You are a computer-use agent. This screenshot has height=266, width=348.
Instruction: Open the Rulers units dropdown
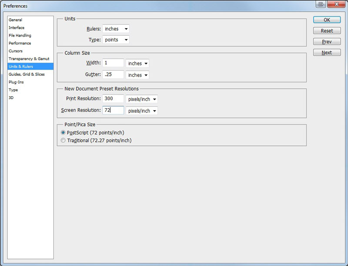click(116, 29)
